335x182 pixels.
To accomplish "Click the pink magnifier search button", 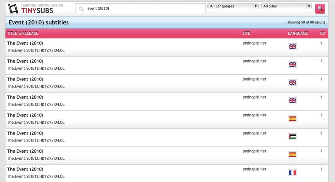I will click(320, 9).
